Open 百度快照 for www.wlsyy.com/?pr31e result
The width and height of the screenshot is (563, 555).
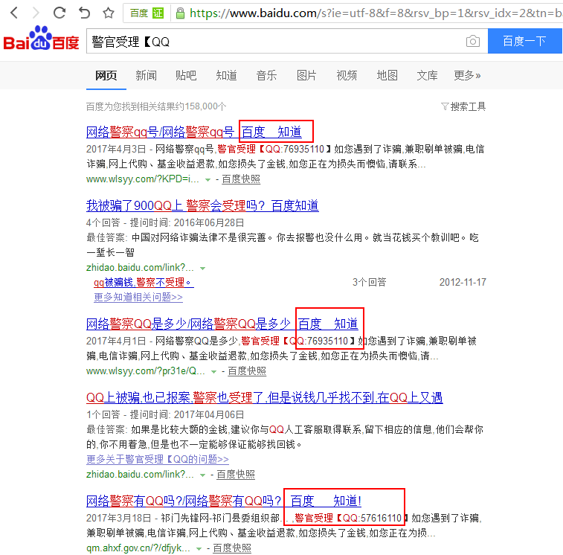(247, 370)
